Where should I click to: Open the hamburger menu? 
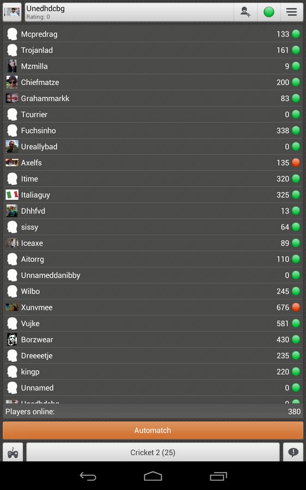click(x=292, y=12)
